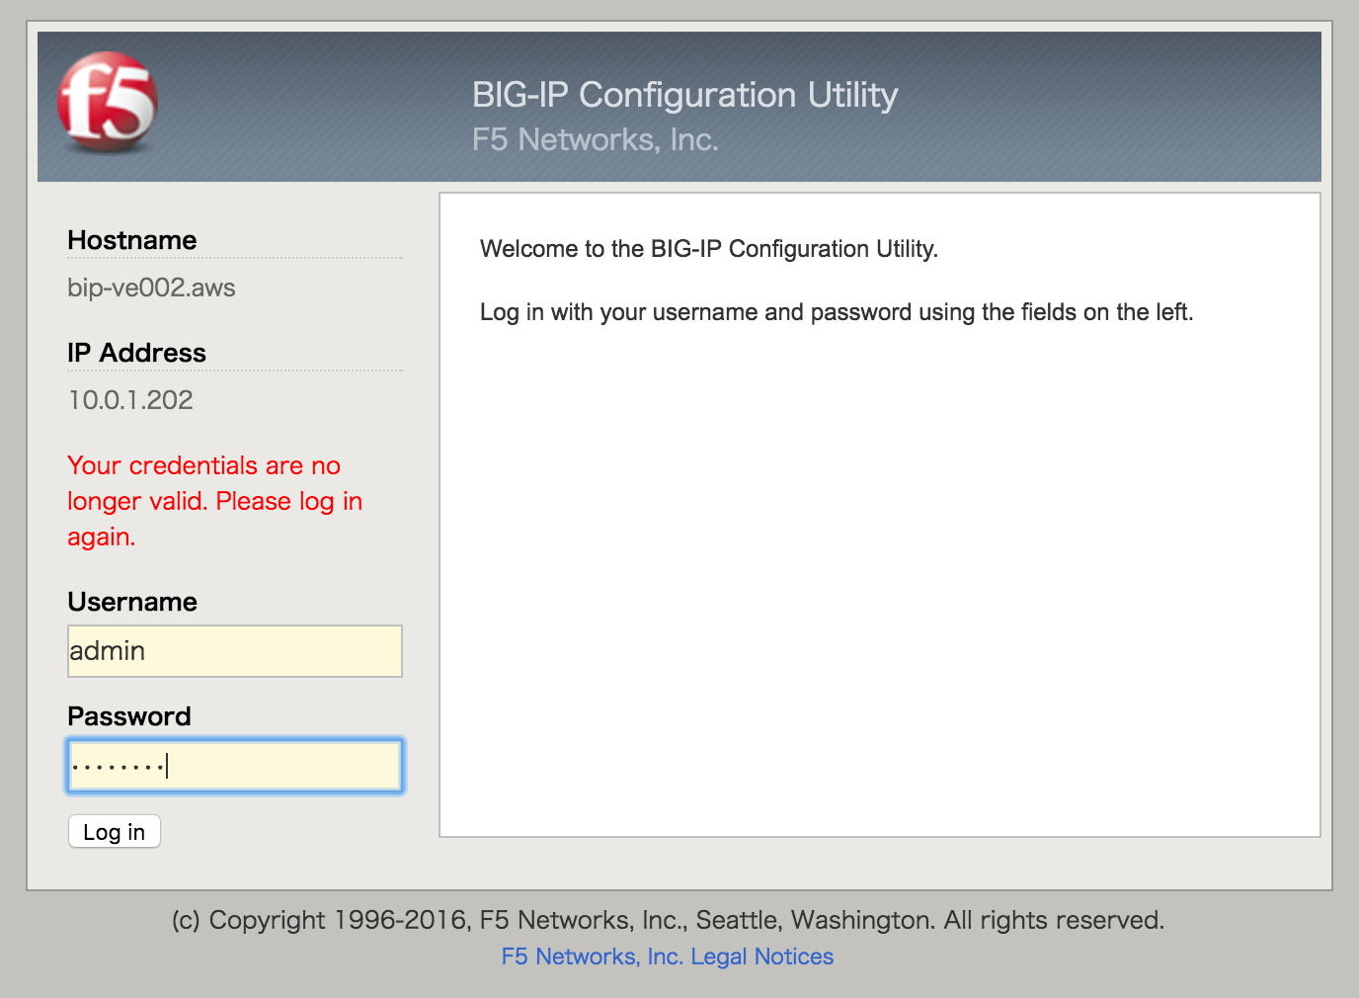Select the hostname text bip-ve002.aws
1359x998 pixels.
(x=151, y=288)
